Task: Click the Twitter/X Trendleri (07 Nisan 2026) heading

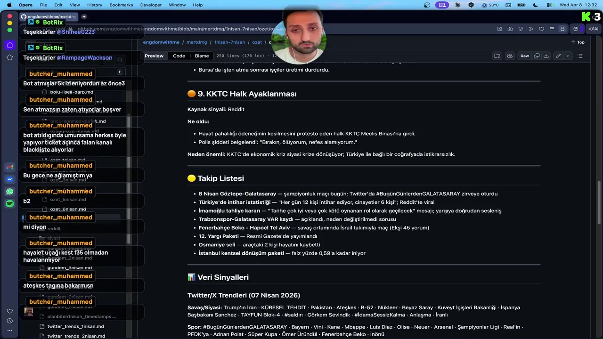Action: 244,295
